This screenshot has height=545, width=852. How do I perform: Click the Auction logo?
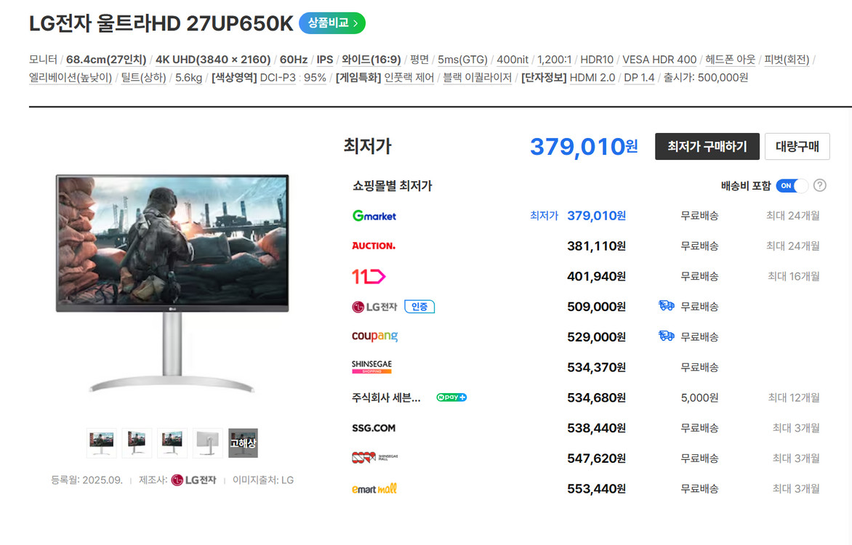pyautogui.click(x=373, y=246)
